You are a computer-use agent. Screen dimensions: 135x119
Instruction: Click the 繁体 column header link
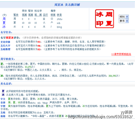[x=16, y=15]
